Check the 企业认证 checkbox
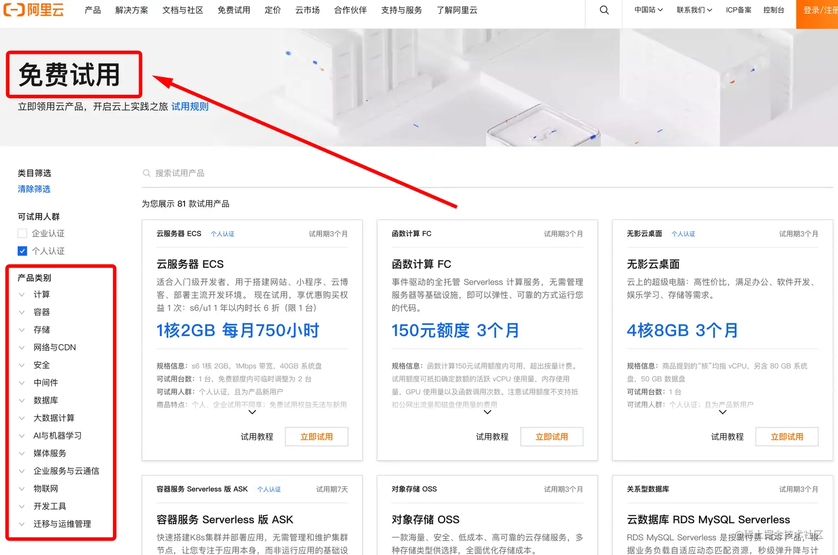Screen dimensions: 838x555 [22, 233]
